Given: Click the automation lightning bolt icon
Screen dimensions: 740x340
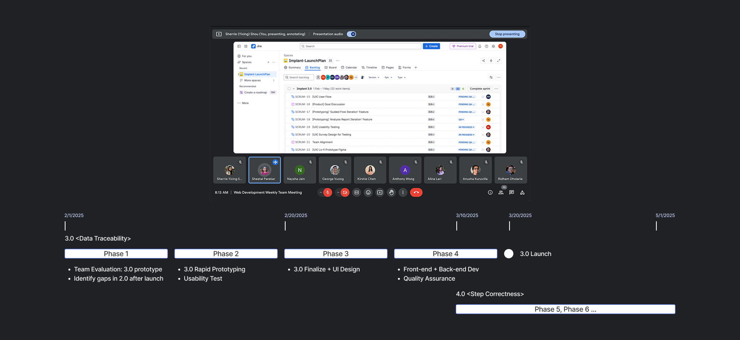Looking at the screenshot, I should coord(491,61).
